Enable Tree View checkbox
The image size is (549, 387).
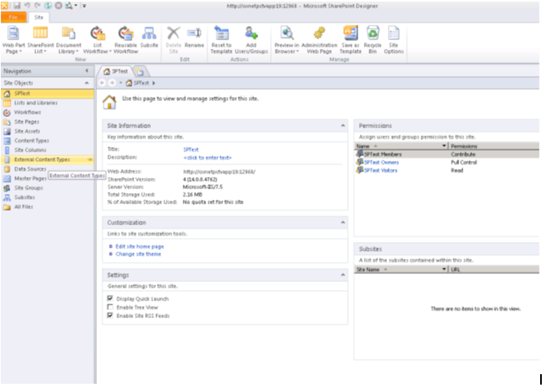click(110, 307)
